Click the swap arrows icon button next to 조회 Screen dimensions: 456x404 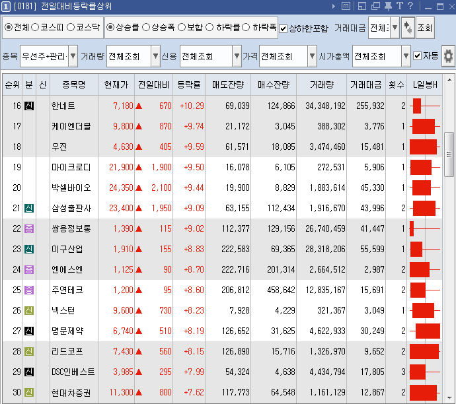[408, 28]
